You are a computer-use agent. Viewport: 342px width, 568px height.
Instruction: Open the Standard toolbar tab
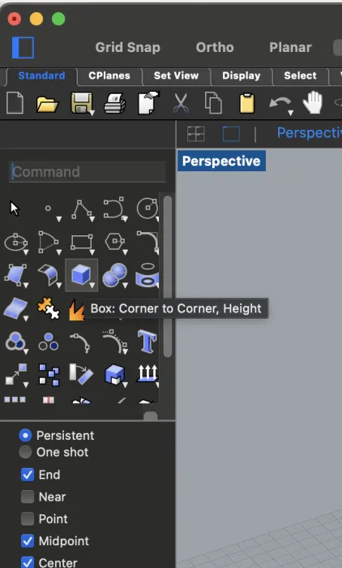(41, 75)
